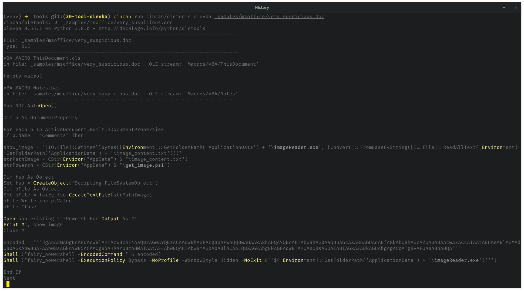Click highlighted ExecutionPolicy keyword

(103, 260)
